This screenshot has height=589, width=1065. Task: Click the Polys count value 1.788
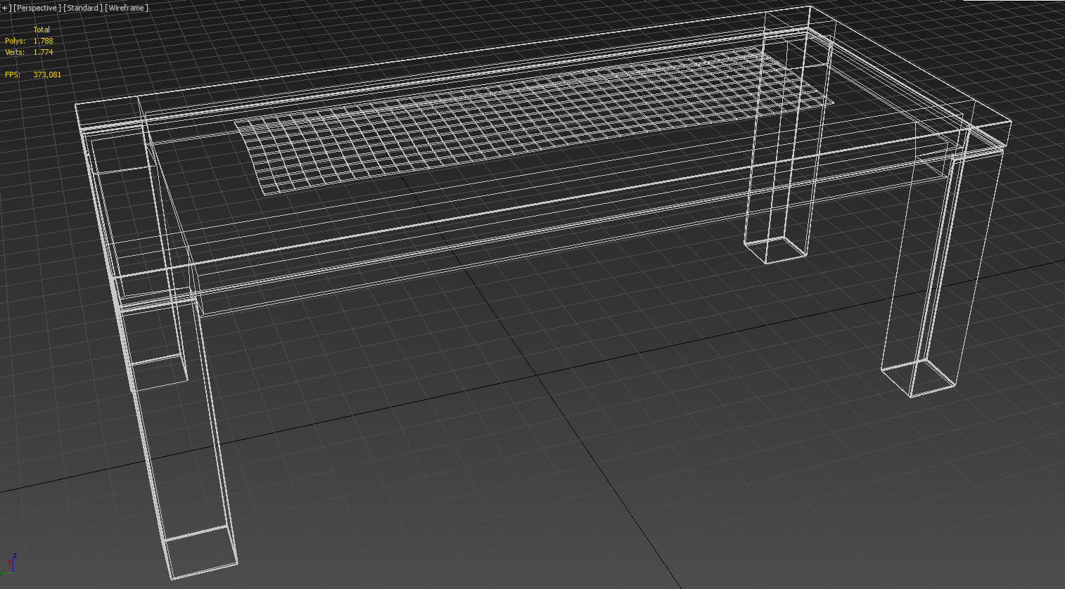coord(43,41)
